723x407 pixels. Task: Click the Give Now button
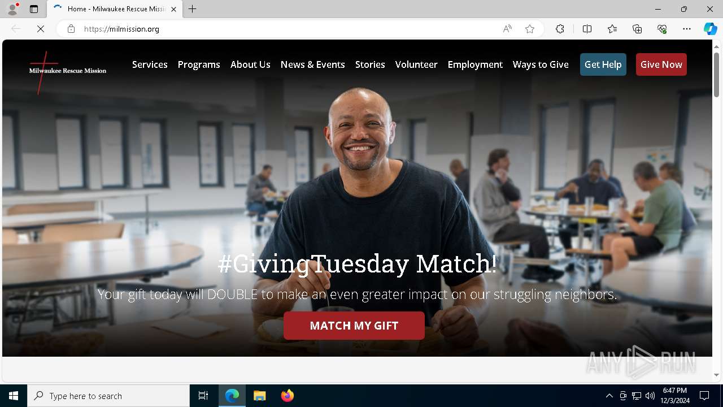point(661,64)
